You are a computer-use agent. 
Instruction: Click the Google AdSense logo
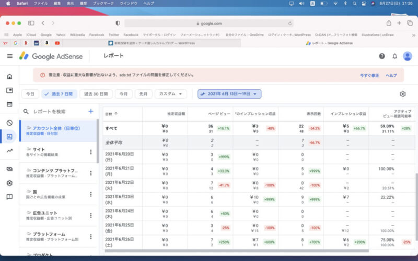coord(51,56)
